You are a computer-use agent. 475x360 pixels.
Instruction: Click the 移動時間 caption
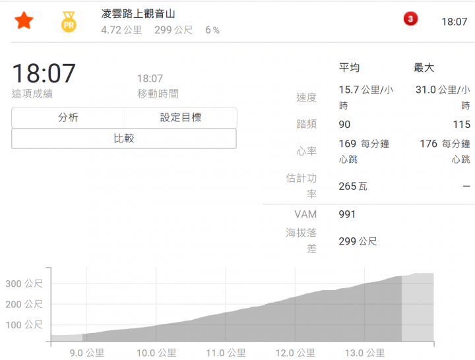pos(158,94)
